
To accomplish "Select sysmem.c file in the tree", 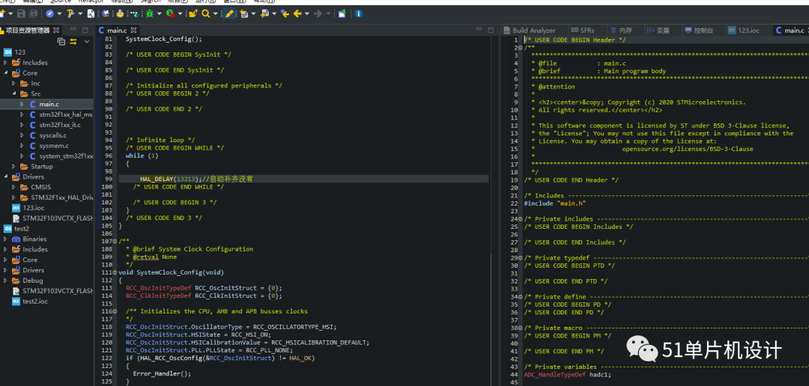I will click(x=54, y=146).
